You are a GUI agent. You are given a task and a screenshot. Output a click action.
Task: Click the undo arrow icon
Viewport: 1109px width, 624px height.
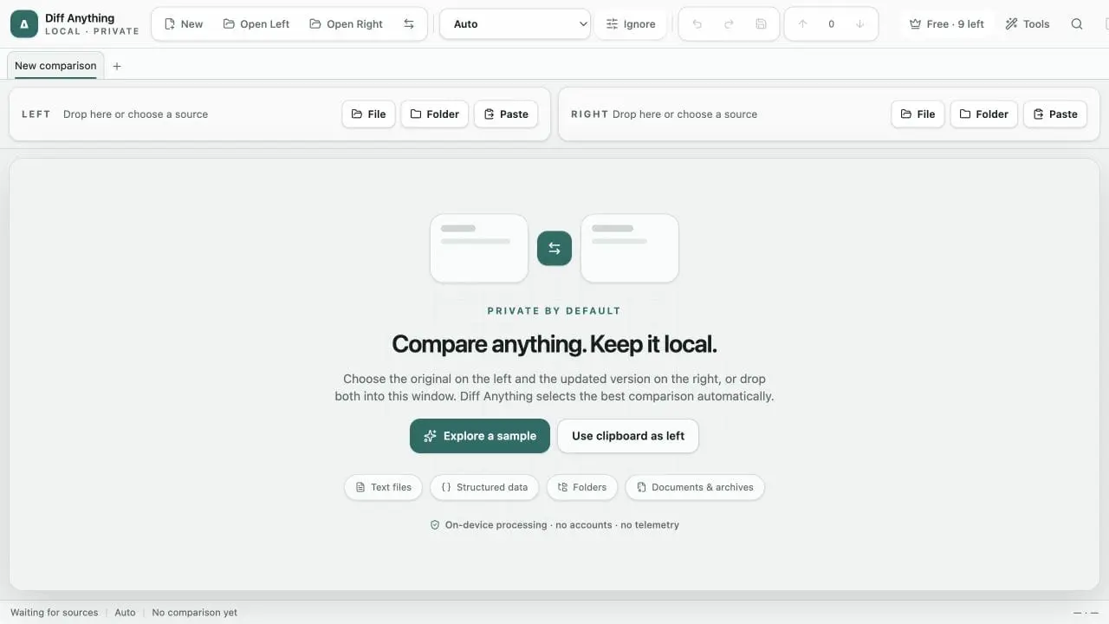click(x=697, y=24)
